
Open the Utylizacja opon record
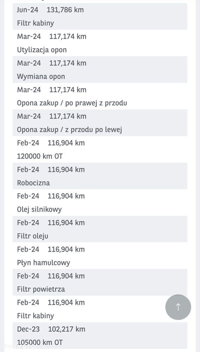tap(100, 43)
